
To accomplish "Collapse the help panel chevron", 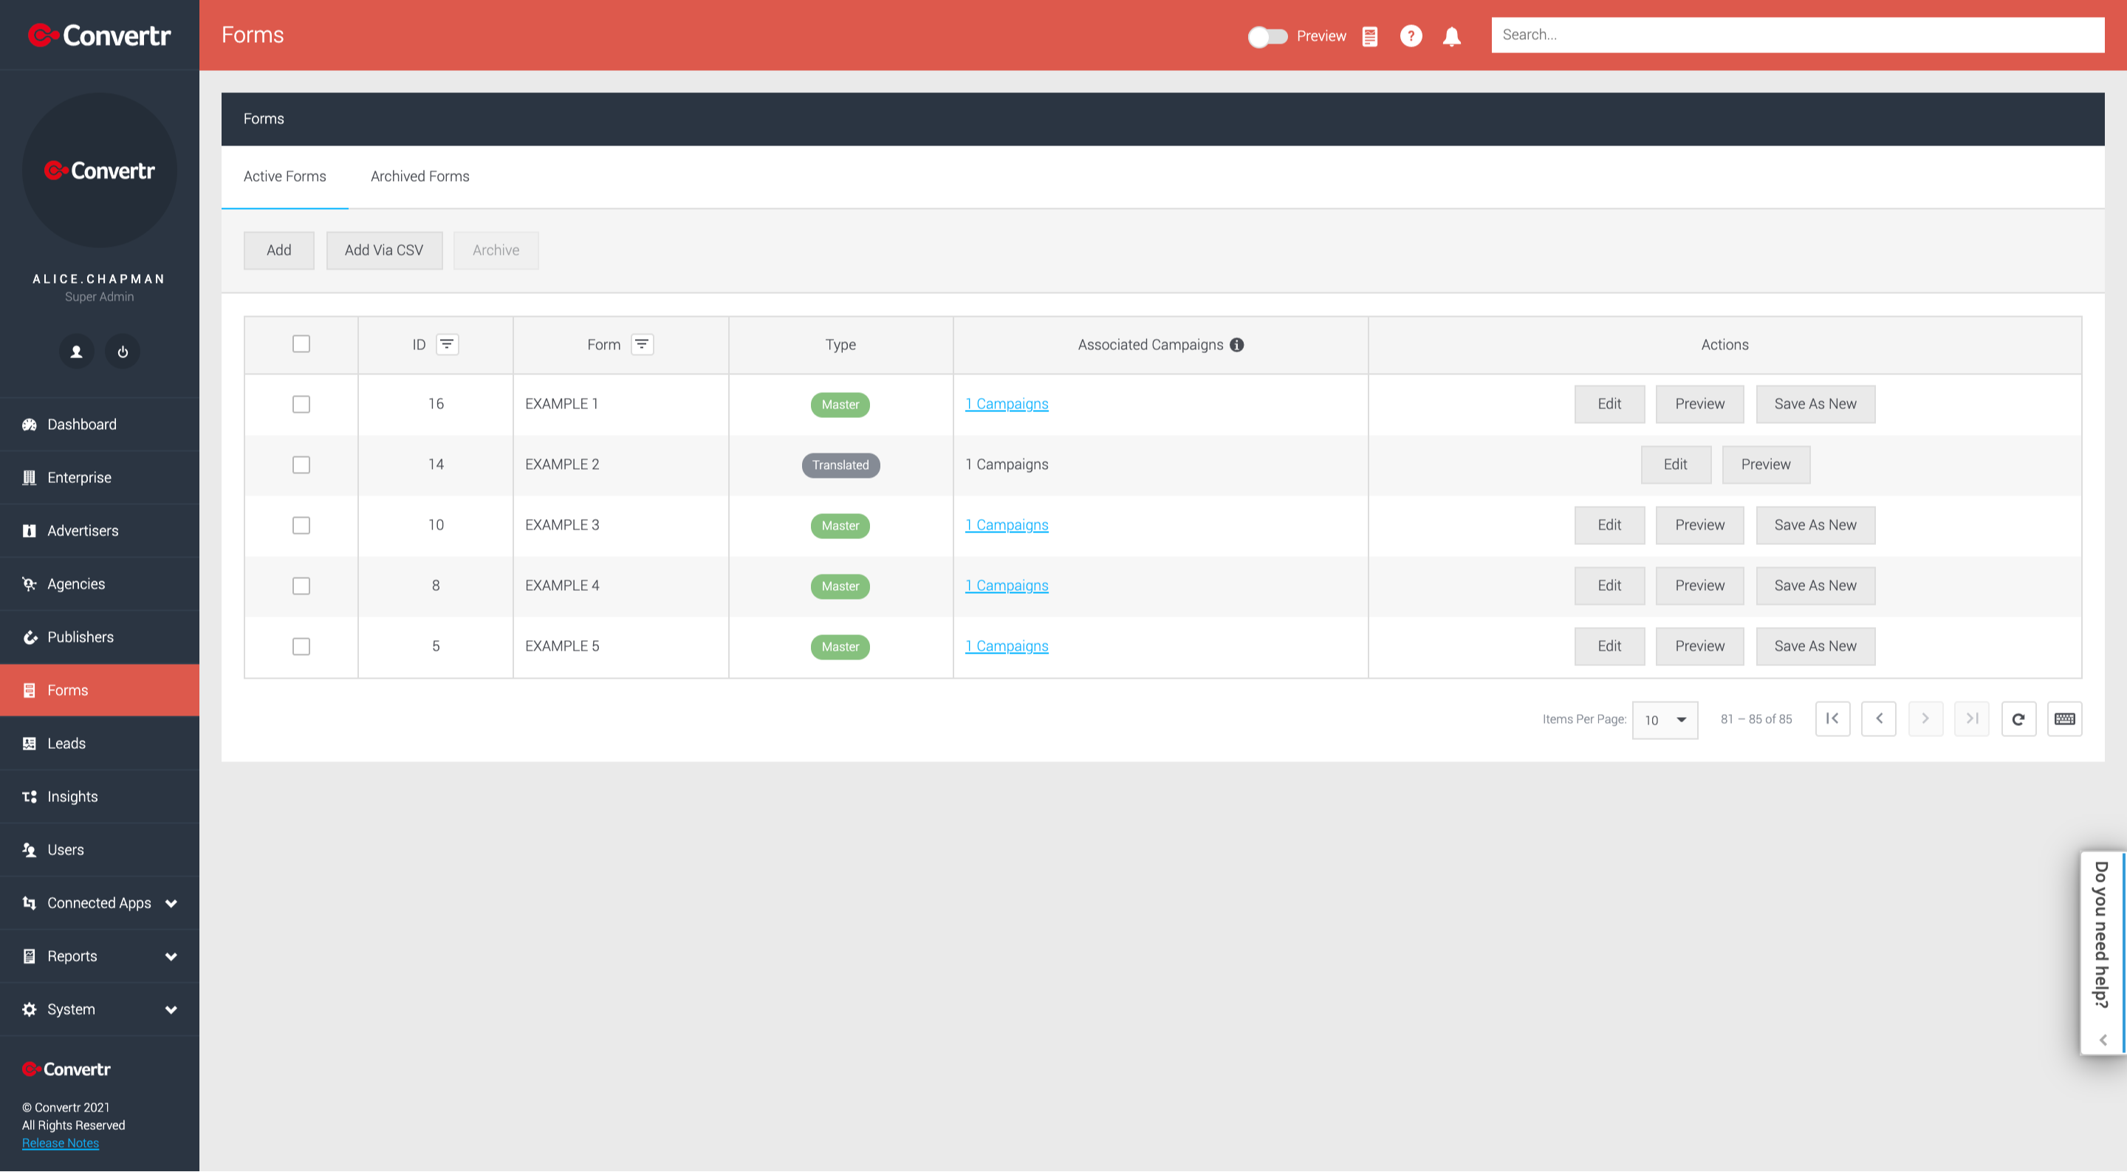I will point(2102,1040).
